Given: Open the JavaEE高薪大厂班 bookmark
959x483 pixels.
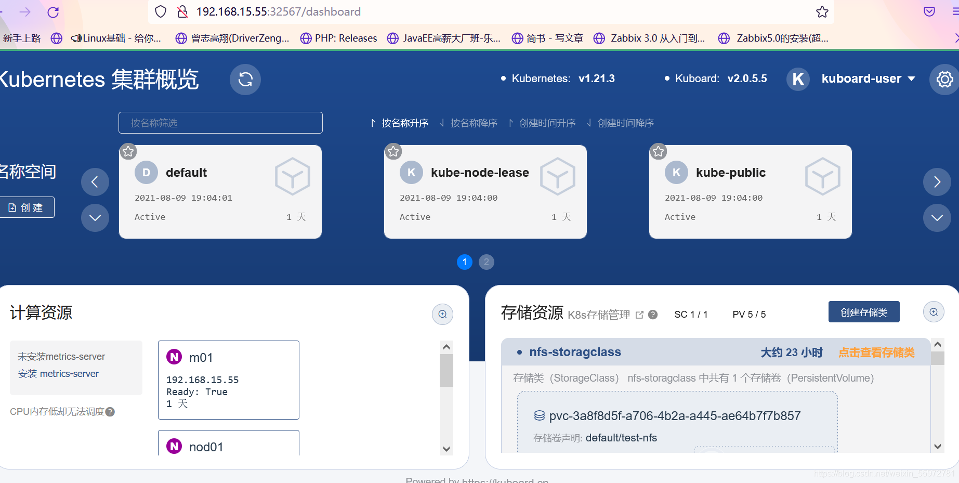Looking at the screenshot, I should click(444, 38).
